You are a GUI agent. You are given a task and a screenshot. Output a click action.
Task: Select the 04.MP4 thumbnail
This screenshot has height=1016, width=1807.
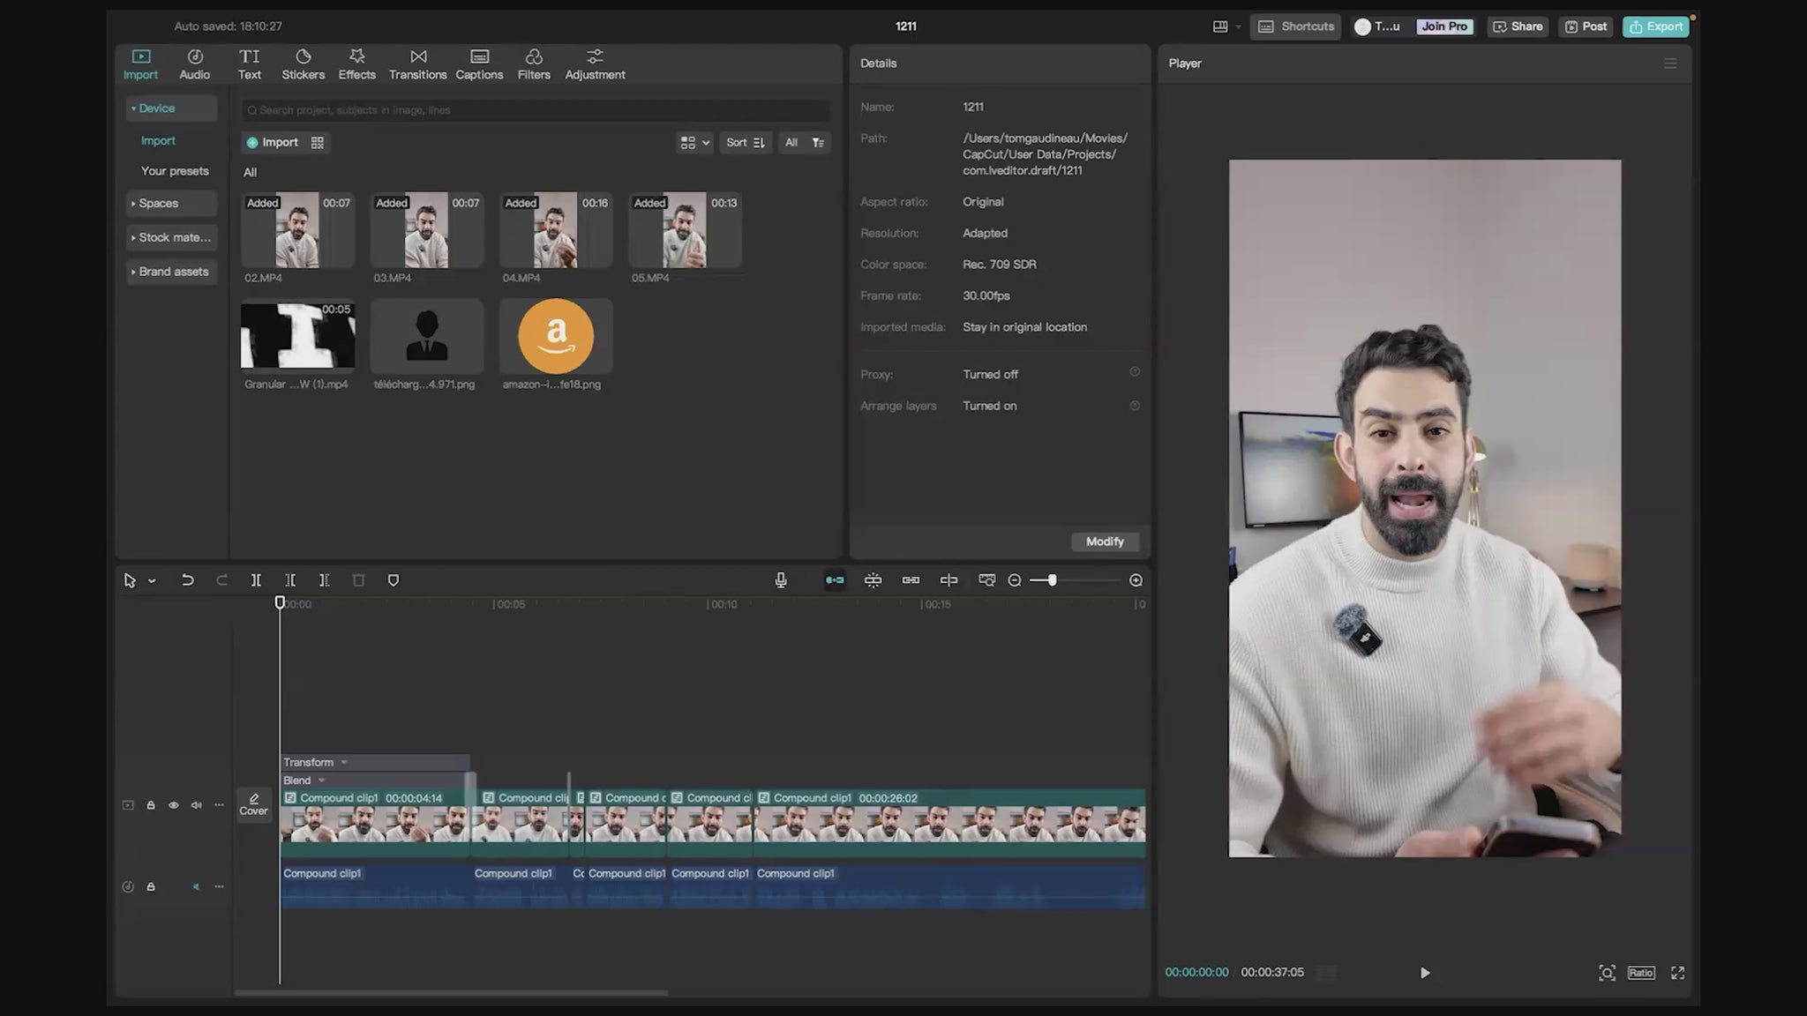(556, 230)
